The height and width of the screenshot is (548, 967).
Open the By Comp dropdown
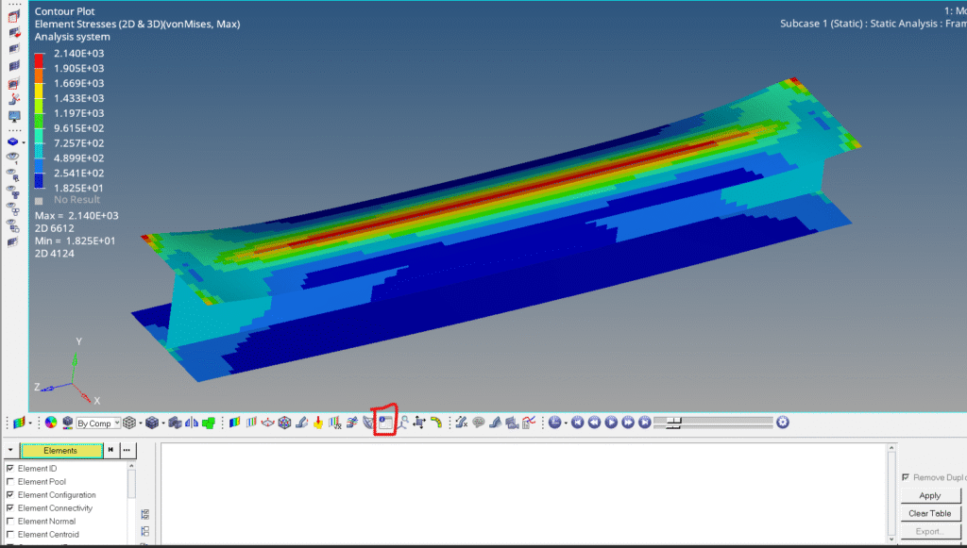[98, 423]
